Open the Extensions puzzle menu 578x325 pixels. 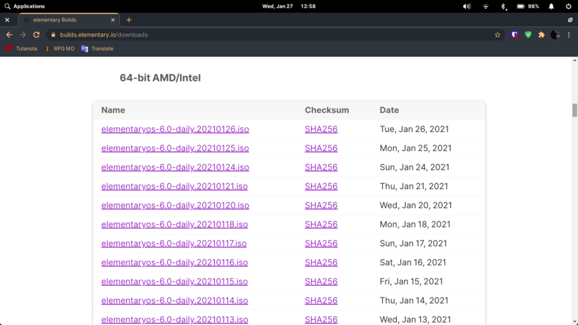point(541,35)
